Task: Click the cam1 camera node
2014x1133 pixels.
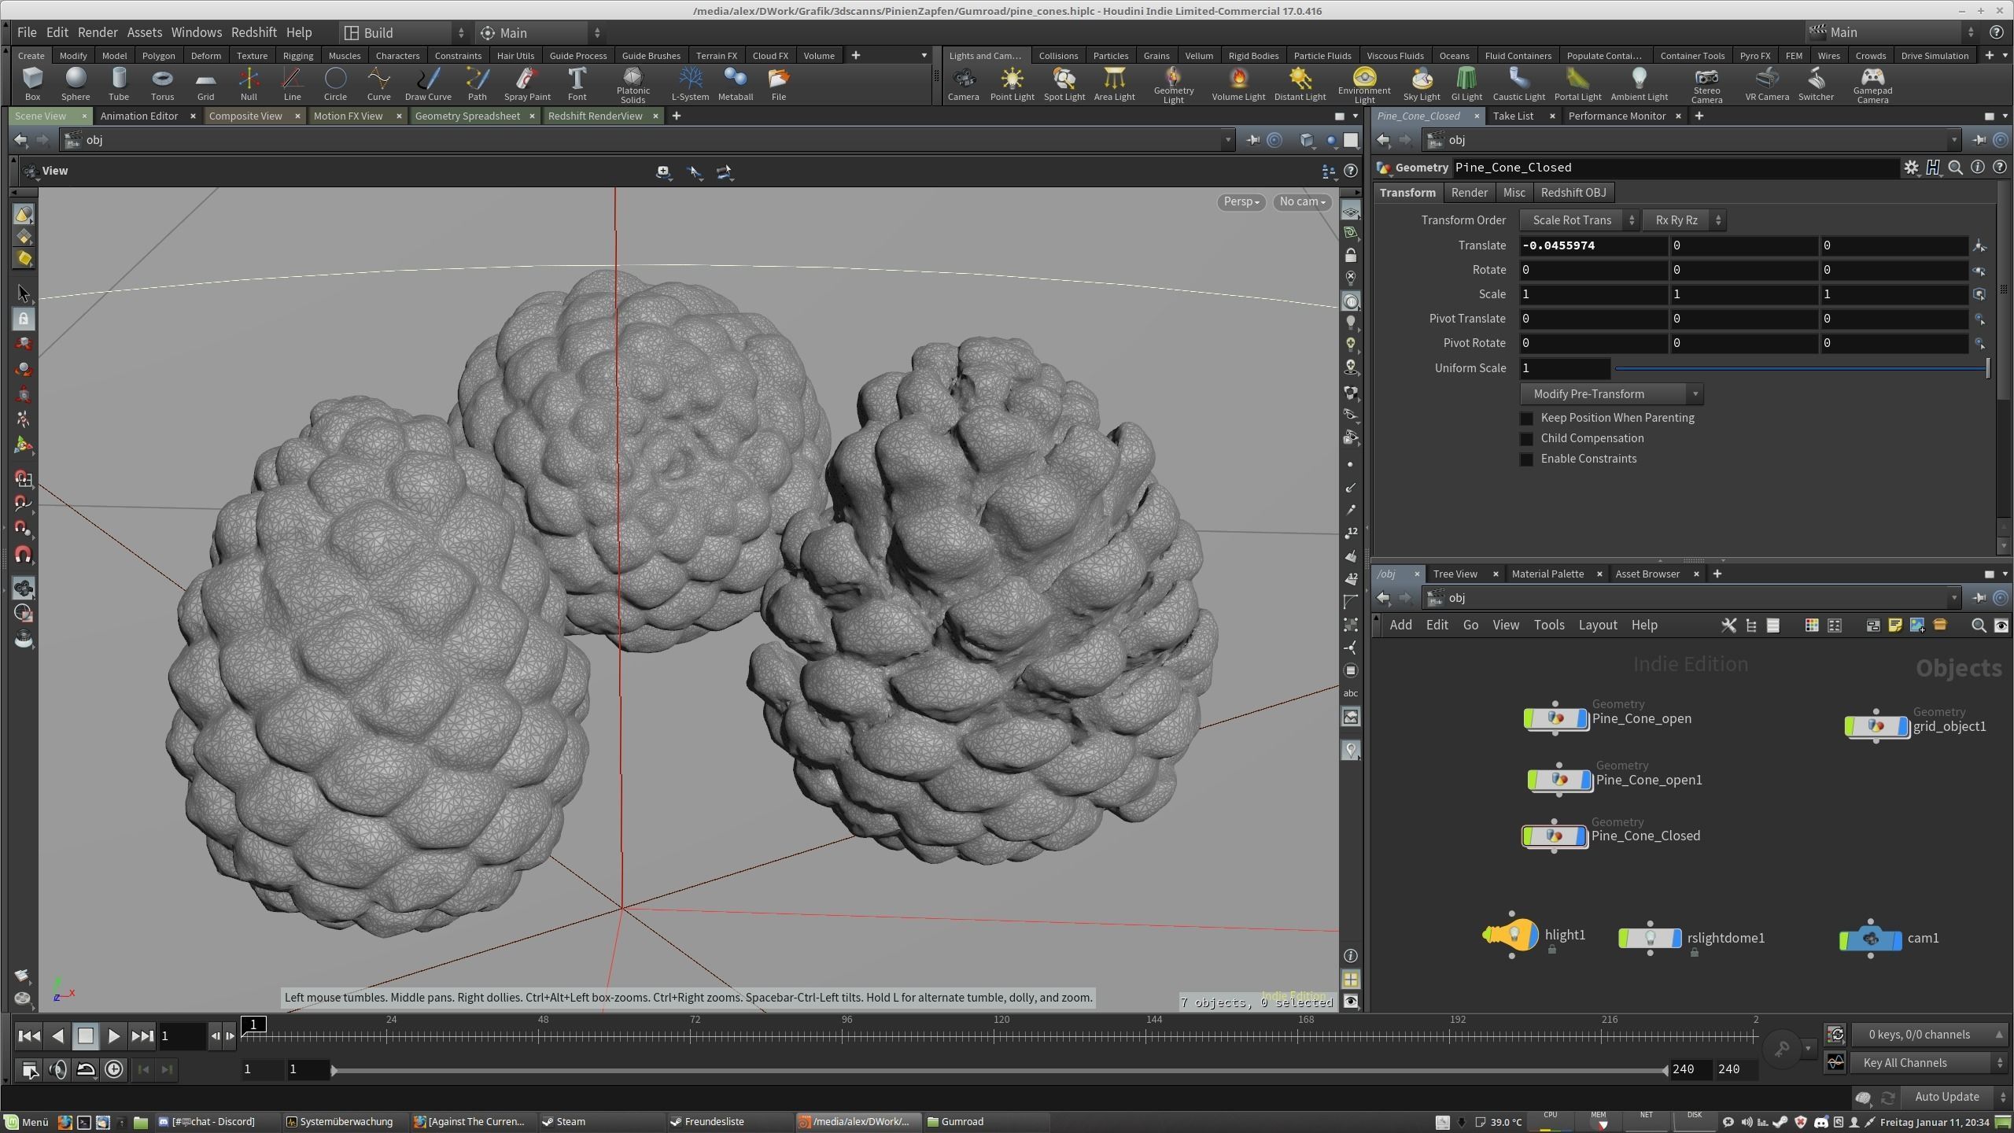Action: [x=1871, y=939]
